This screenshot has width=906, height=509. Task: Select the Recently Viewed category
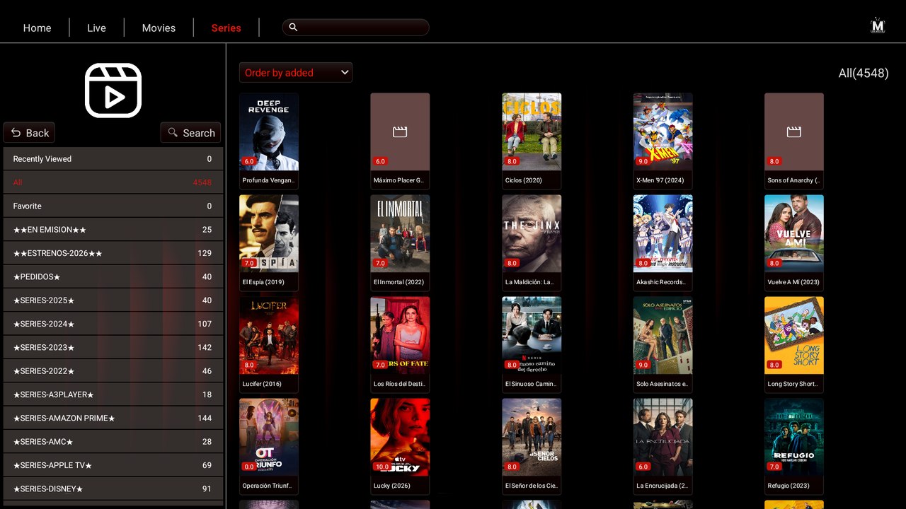pos(113,159)
